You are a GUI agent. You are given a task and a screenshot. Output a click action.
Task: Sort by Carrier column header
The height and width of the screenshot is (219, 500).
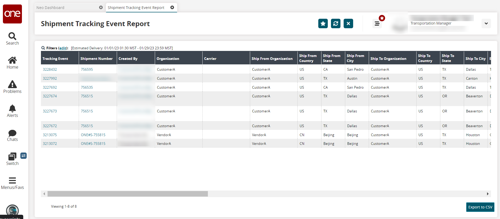(226, 58)
